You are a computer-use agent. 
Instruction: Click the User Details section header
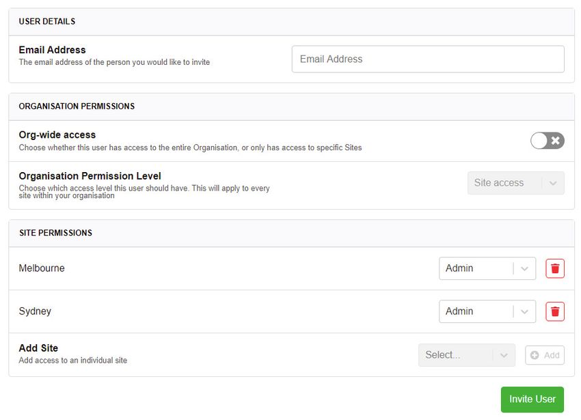[47, 21]
